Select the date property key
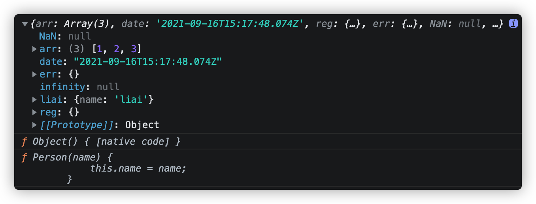The width and height of the screenshot is (536, 204). [x=51, y=62]
